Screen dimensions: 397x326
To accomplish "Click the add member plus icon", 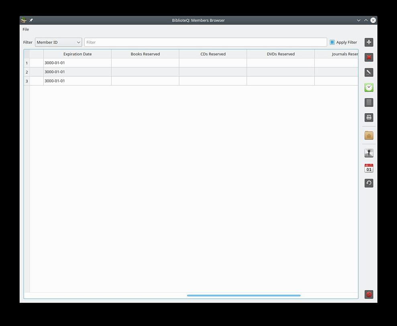I will (x=369, y=42).
